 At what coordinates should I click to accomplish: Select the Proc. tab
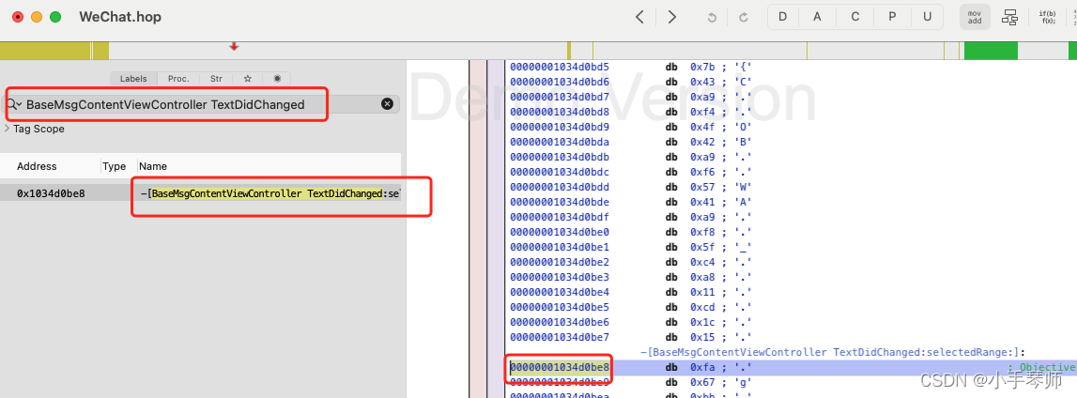178,78
